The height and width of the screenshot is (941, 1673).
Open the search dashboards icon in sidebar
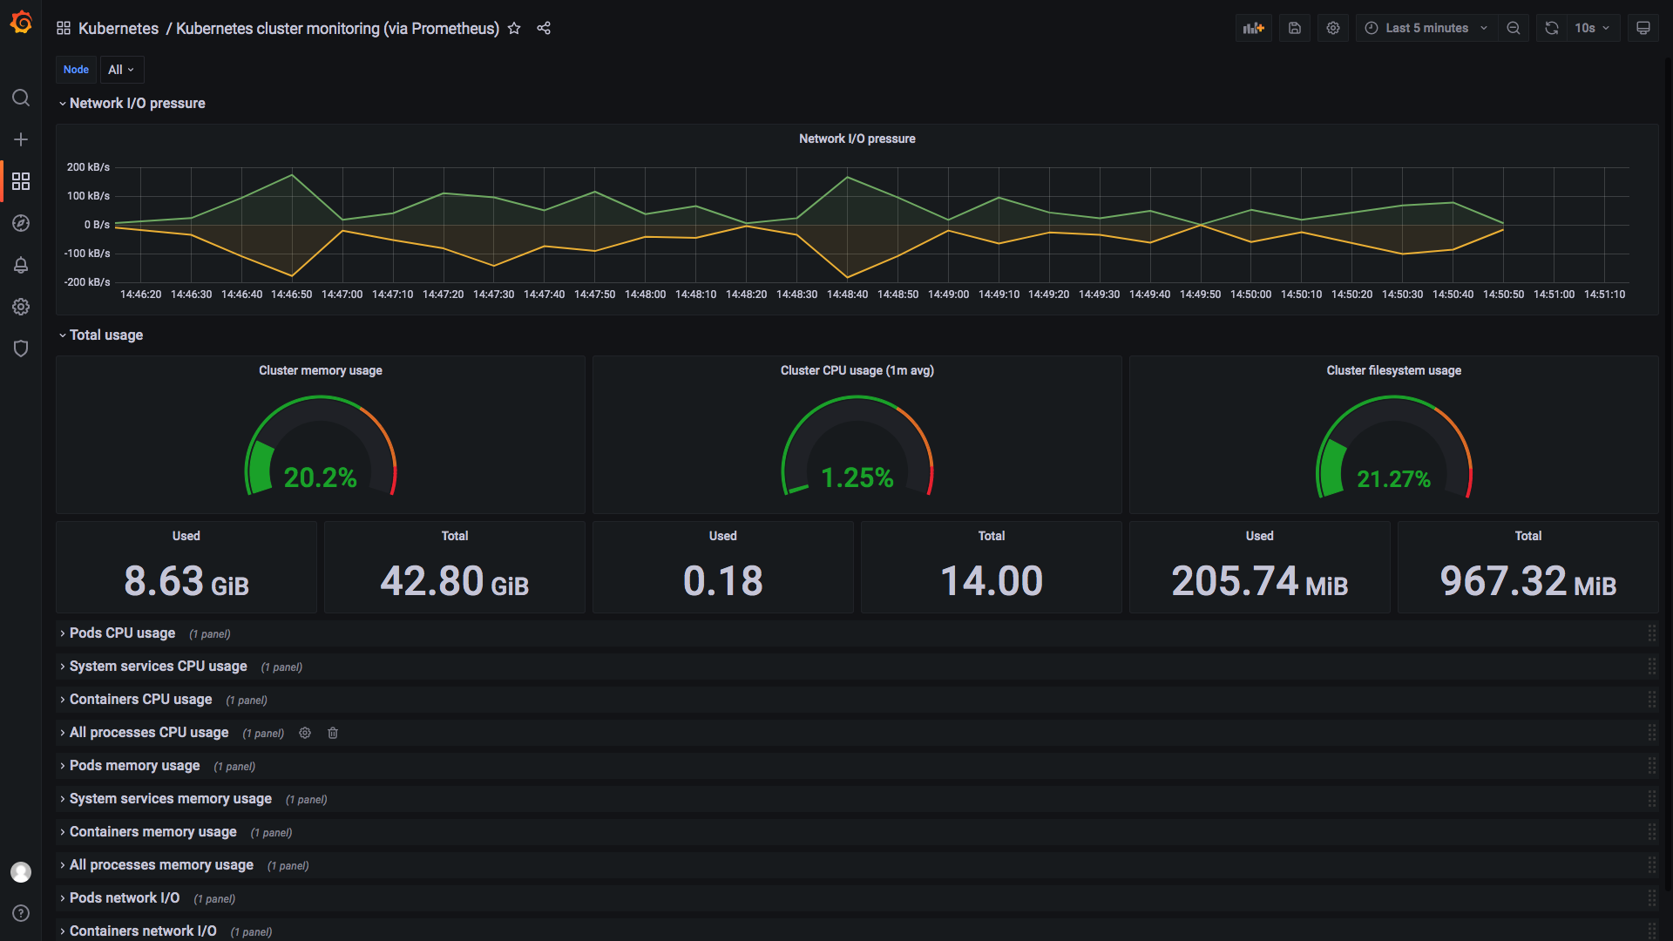[21, 98]
